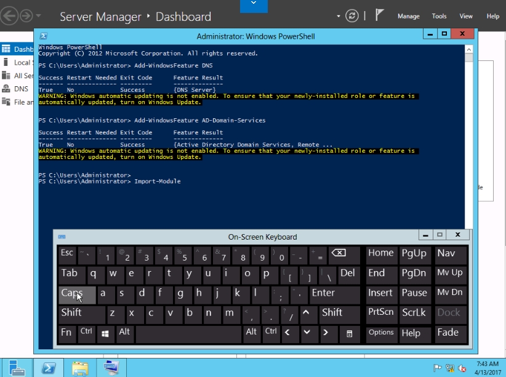Screen dimensions: 506x377
Task: Open the Manage menu
Action: point(408,17)
